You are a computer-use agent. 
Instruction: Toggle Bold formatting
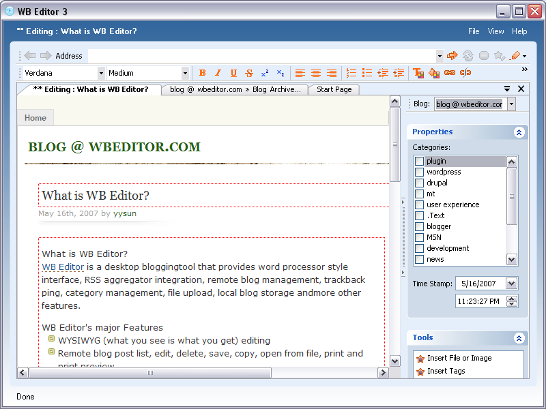(202, 73)
